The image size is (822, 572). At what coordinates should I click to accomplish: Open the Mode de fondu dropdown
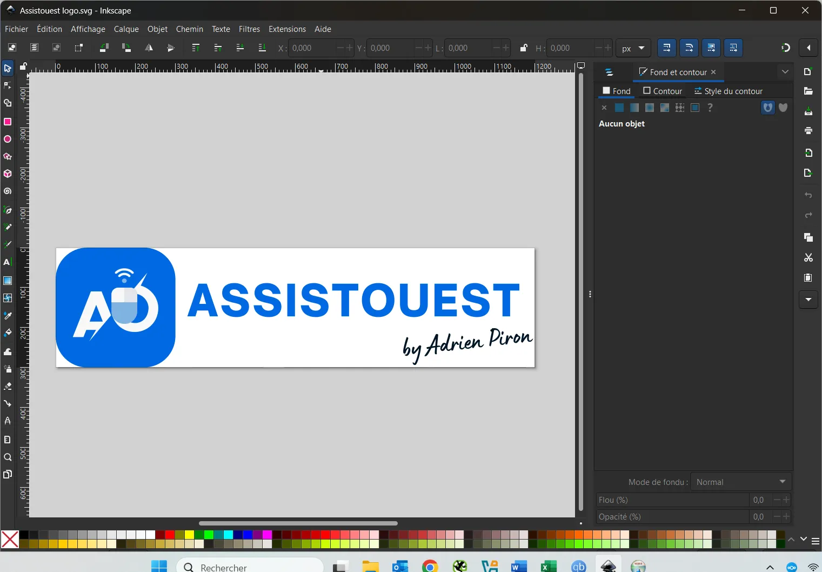[740, 482]
